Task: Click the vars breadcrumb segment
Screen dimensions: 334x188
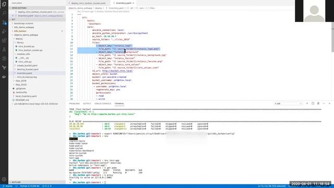Action: point(141,8)
